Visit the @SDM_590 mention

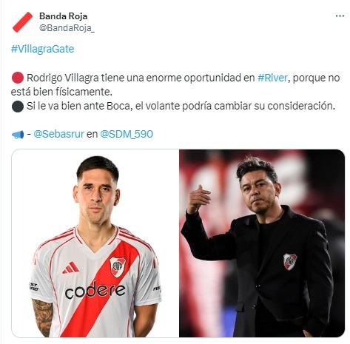pos(127,134)
